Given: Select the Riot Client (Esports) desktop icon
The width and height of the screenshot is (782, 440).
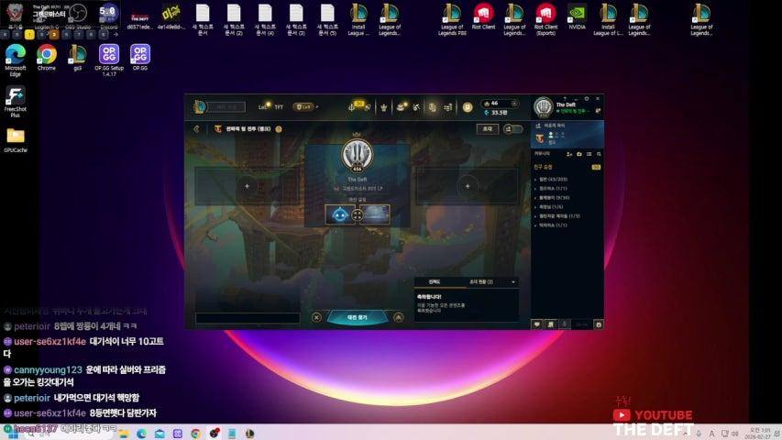Looking at the screenshot, I should [x=545, y=20].
